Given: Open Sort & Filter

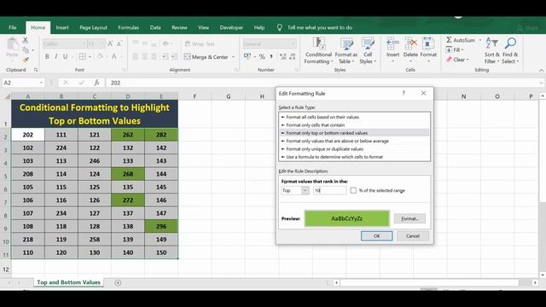Looking at the screenshot, I should click(491, 51).
